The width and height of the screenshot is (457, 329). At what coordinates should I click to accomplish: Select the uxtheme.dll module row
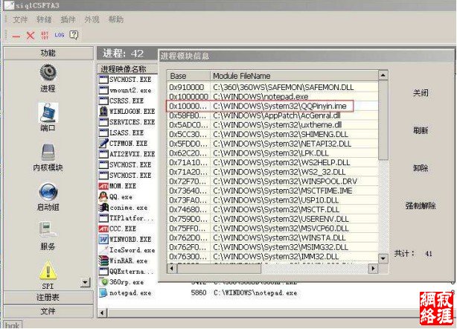(272, 125)
